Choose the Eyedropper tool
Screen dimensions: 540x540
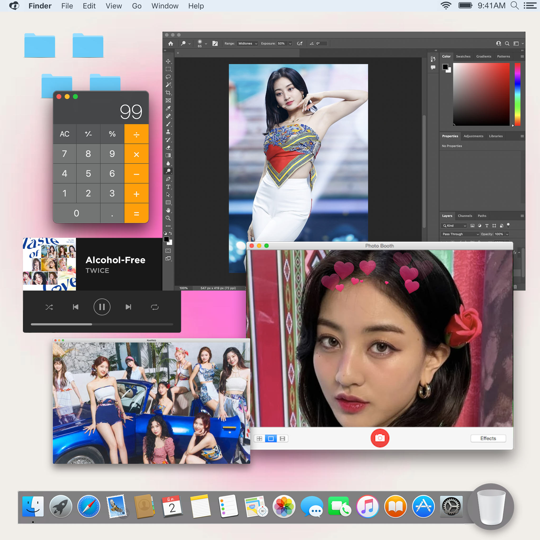(168, 108)
